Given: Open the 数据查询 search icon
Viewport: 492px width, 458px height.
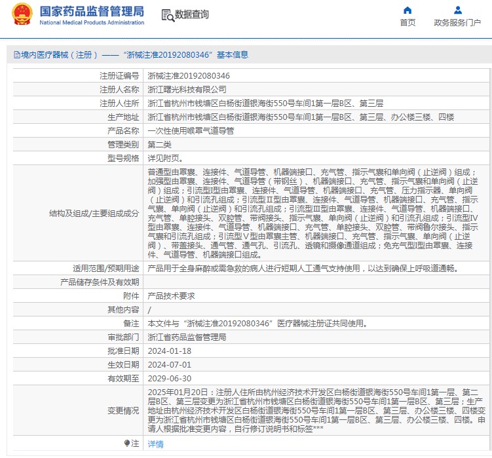Looking at the screenshot, I should pos(168,15).
